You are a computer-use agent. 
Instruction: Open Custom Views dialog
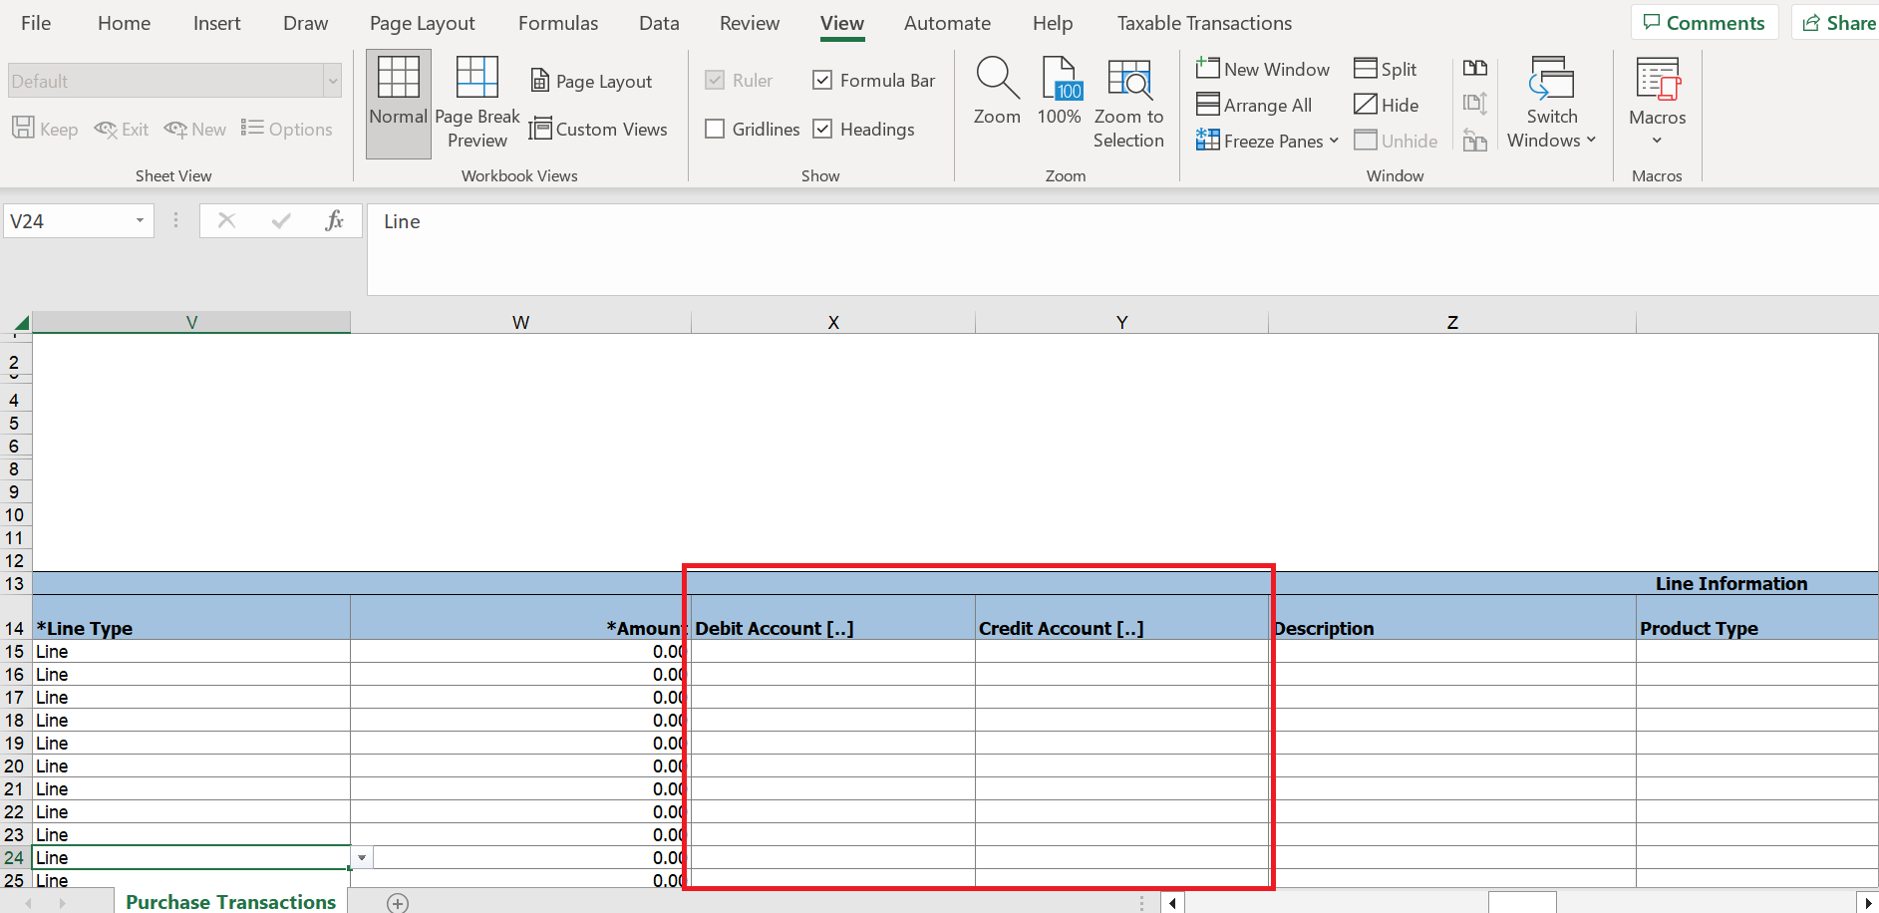(x=599, y=129)
